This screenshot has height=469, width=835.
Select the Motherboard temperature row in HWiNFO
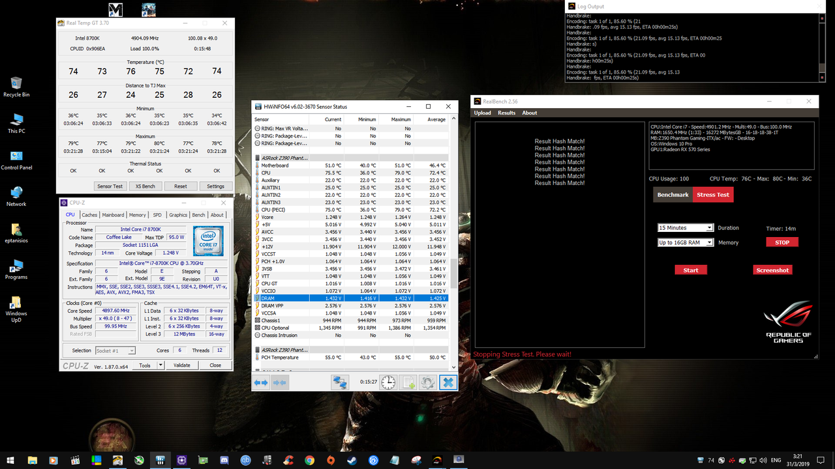click(351, 165)
